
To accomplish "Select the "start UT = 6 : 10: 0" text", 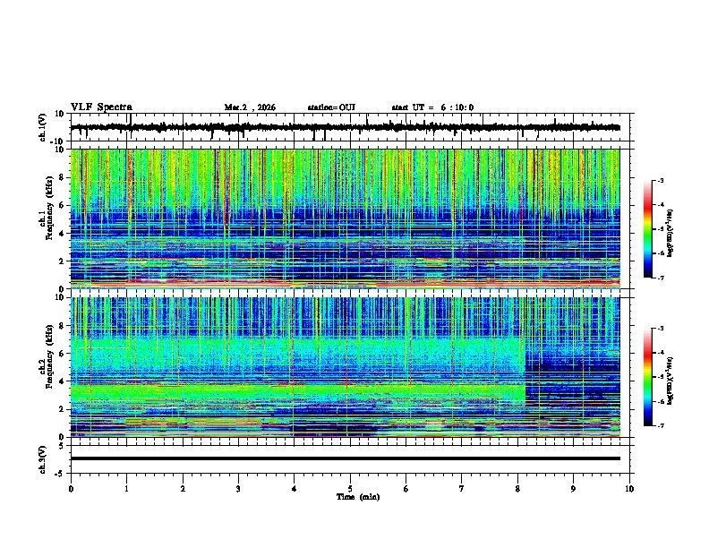I will coord(432,107).
